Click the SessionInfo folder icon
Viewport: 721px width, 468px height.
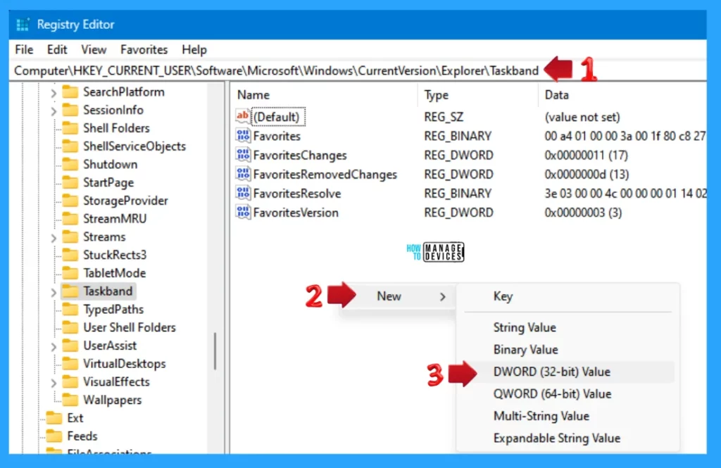70,110
